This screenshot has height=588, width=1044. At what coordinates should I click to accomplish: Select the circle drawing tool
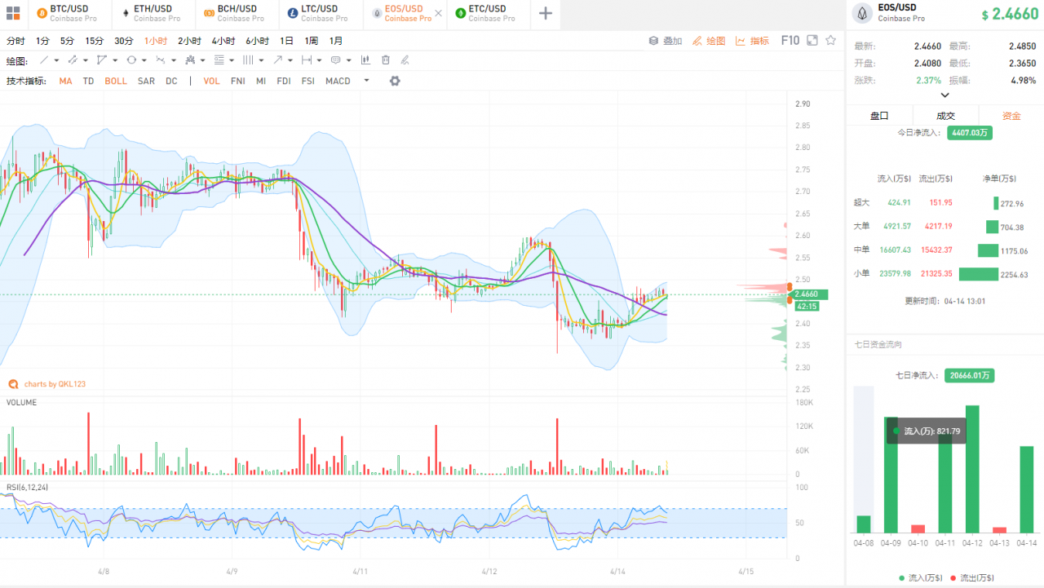point(131,60)
